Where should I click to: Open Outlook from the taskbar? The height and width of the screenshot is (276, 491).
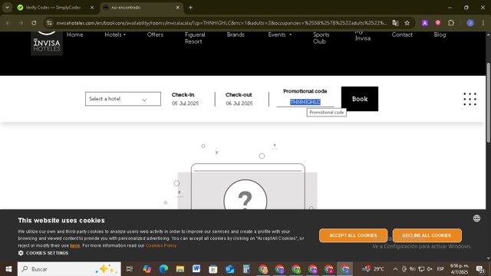click(x=229, y=269)
